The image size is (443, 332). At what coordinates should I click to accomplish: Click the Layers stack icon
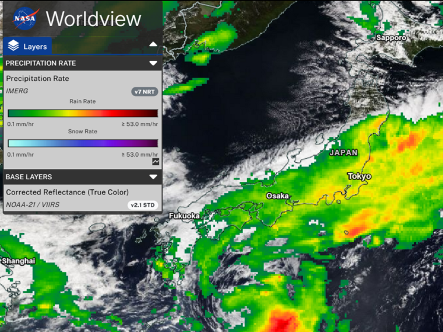coord(13,46)
